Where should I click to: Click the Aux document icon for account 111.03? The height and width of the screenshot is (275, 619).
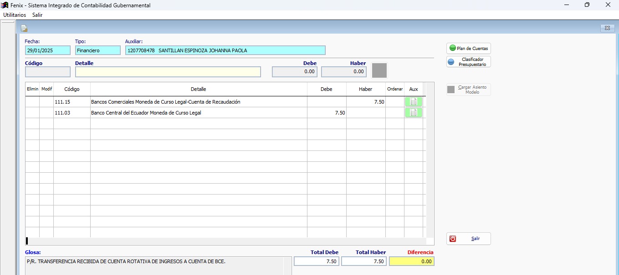tap(413, 113)
